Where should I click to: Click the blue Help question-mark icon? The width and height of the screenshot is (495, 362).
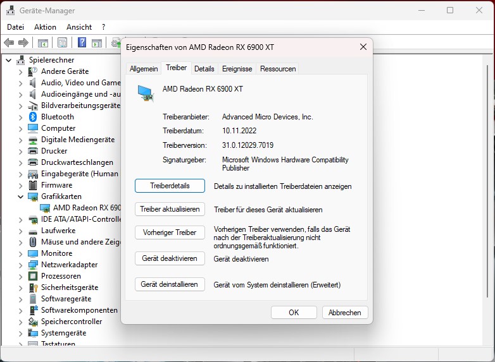pyautogui.click(x=82, y=42)
